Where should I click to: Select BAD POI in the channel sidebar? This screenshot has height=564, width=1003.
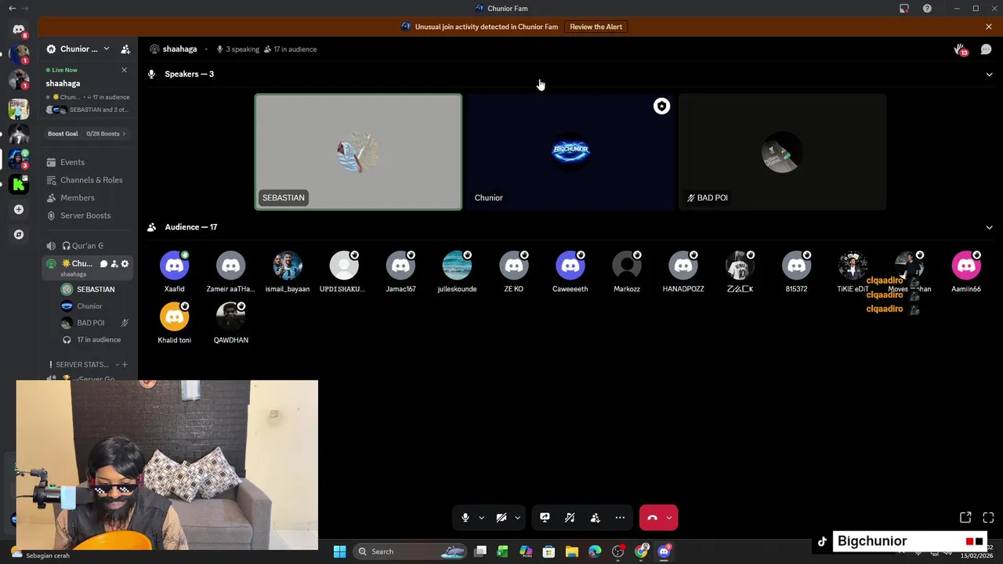point(95,323)
